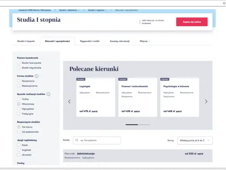Viewport: 226px width, 170px height.
Task: Click the info icon beside Sposób realizacji studiów
Action: pyautogui.click(x=49, y=94)
